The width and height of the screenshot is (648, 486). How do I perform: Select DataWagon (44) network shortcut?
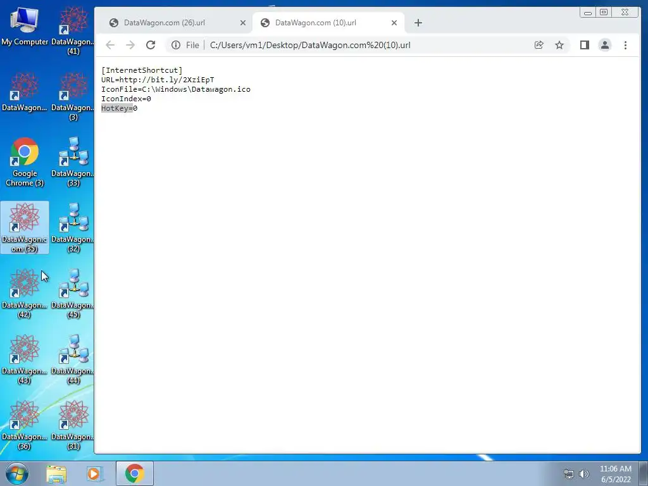73,359
